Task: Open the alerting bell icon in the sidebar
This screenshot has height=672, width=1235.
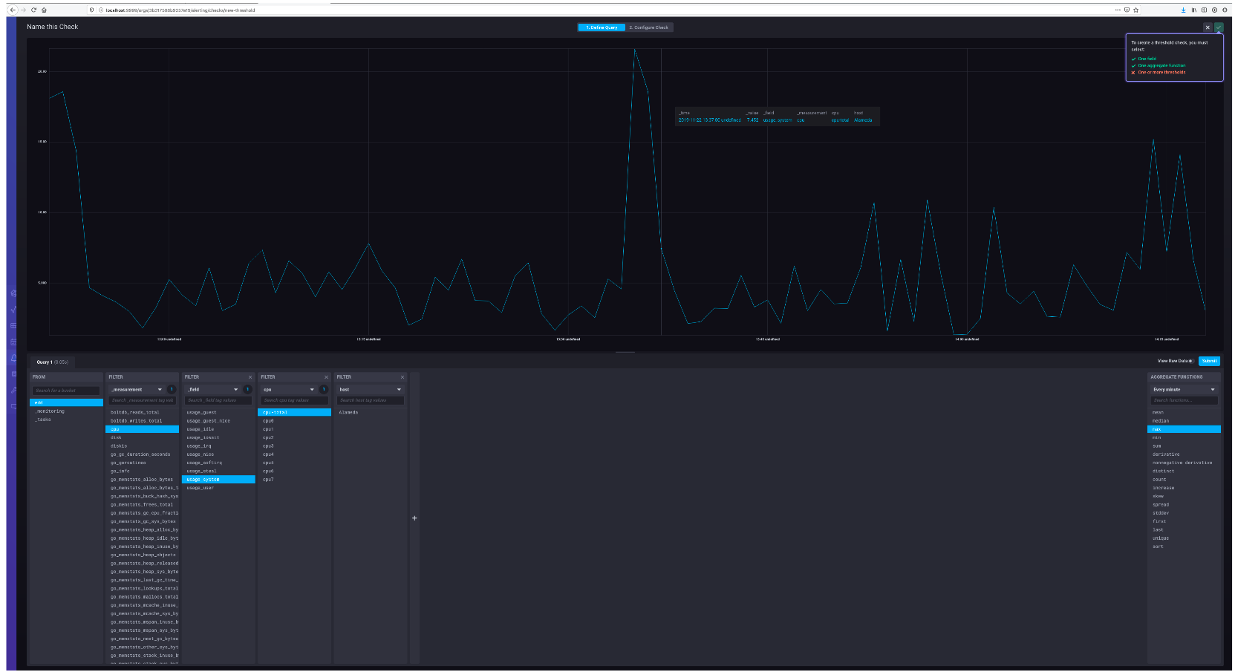Action: tap(13, 358)
